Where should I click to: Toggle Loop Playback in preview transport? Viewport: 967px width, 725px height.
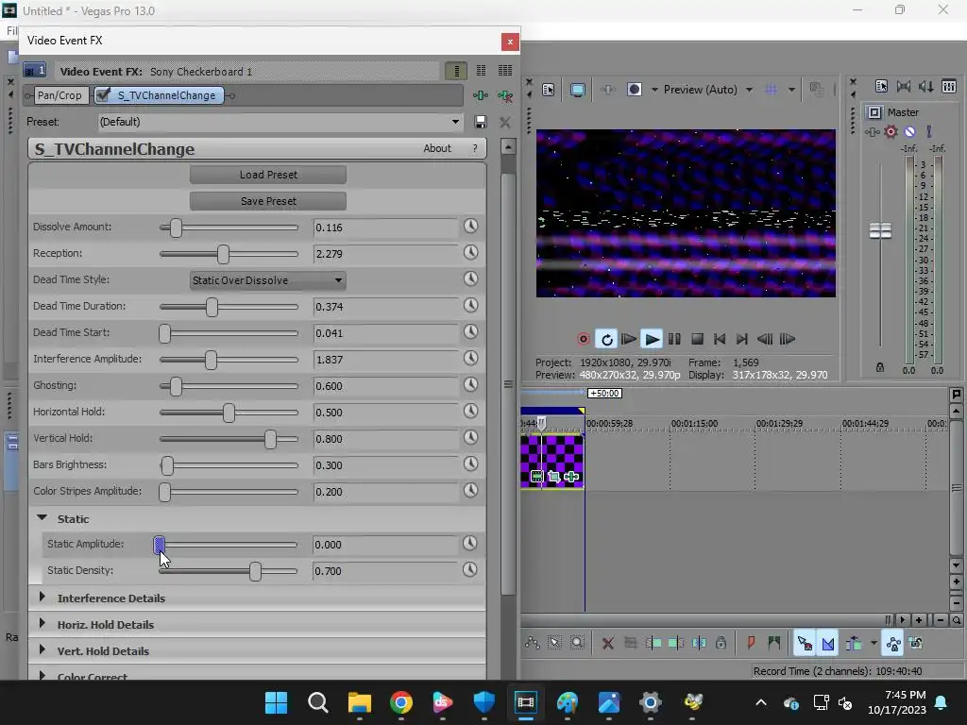click(x=606, y=339)
